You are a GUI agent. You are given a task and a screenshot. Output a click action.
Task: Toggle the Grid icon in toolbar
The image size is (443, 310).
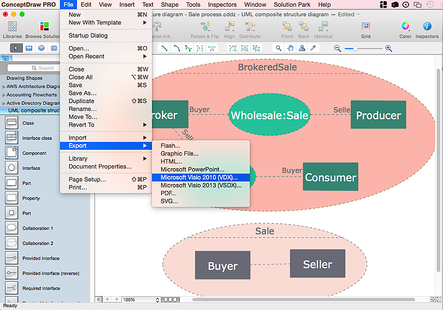pos(365,26)
